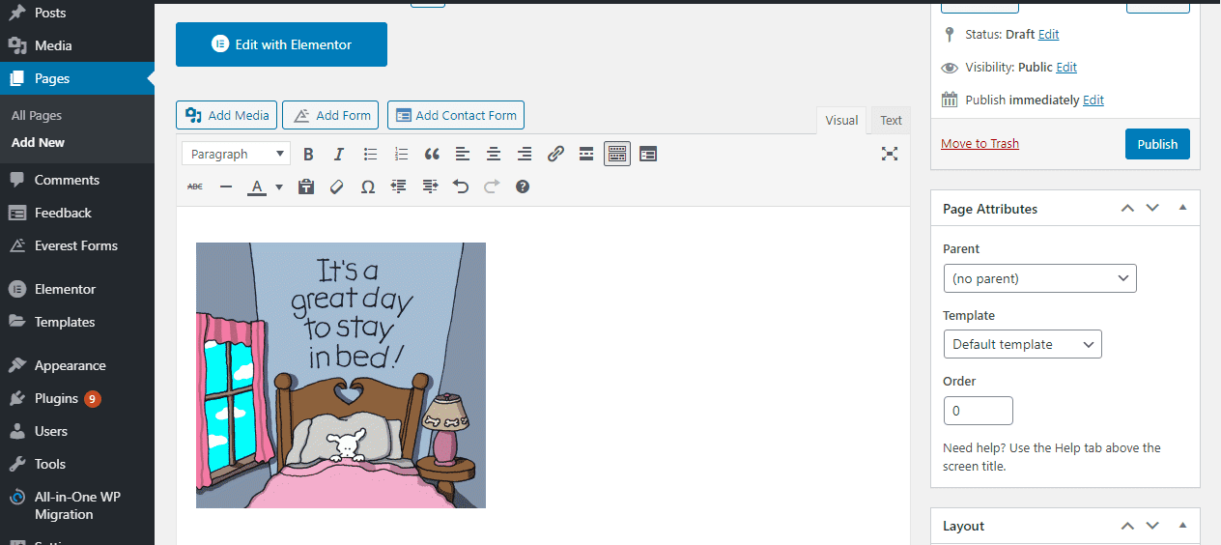Image resolution: width=1221 pixels, height=545 pixels.
Task: Apply blockquote formatting
Action: pyautogui.click(x=432, y=154)
